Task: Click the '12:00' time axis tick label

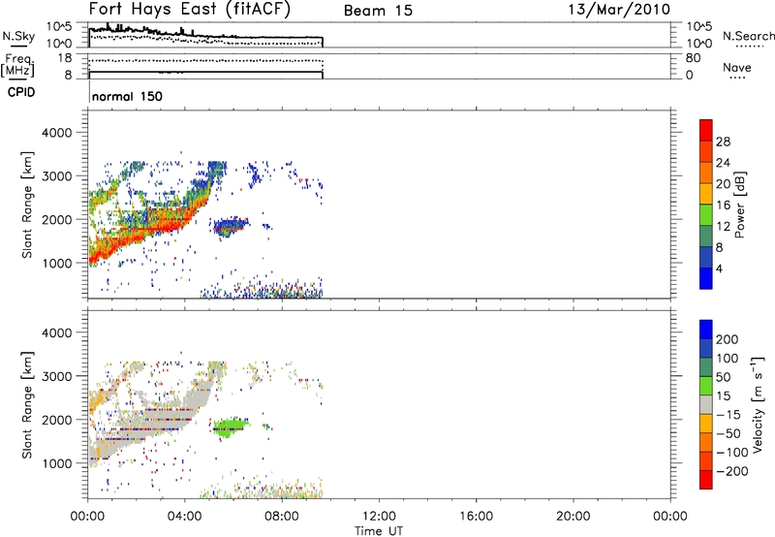Action: 379,517
